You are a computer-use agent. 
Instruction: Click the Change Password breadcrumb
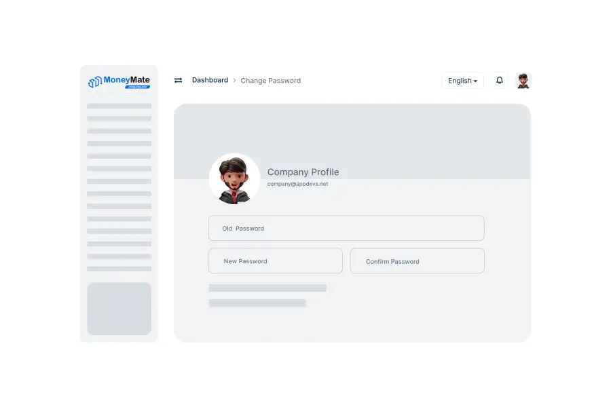[x=270, y=81]
